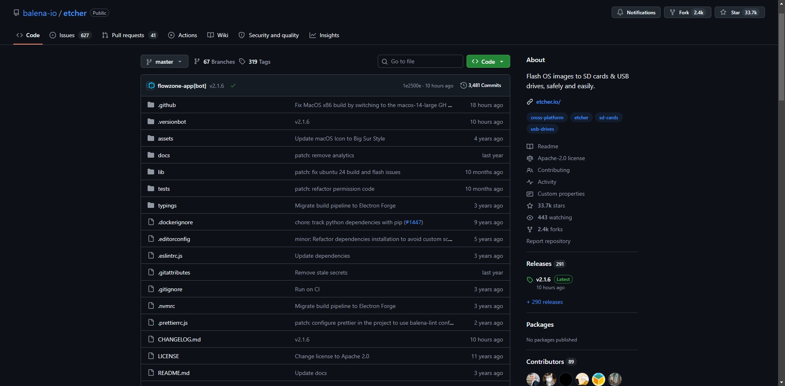Image resolution: width=785 pixels, height=386 pixels.
Task: Click the CHANGELOG.md file icon
Action: pos(151,339)
